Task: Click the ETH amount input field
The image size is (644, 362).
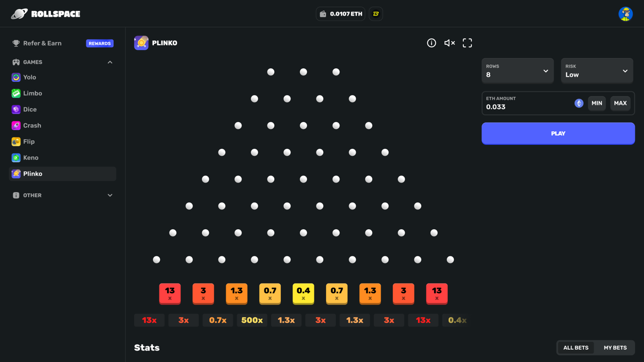Action: (526, 107)
